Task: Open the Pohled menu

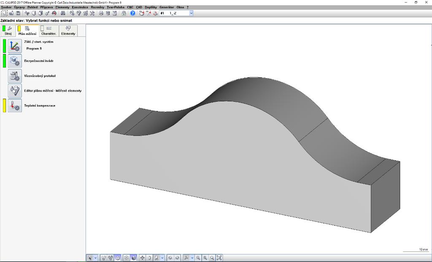Action: (x=32, y=7)
